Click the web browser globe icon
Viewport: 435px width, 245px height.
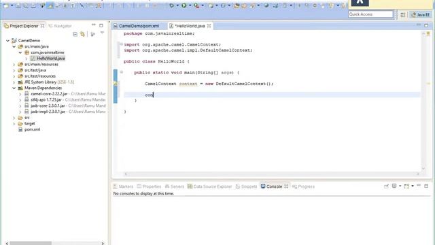(x=266, y=5)
